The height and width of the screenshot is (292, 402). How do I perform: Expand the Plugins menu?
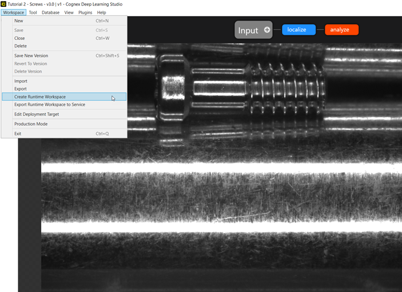coord(85,12)
